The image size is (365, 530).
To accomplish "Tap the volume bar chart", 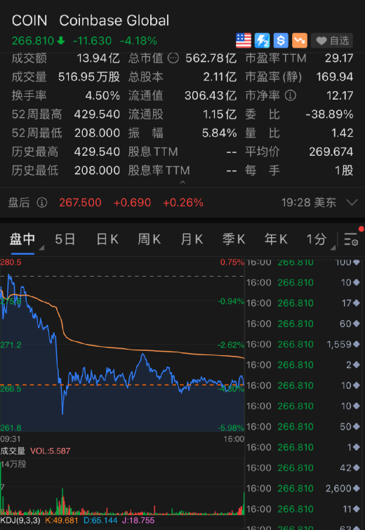I will pyautogui.click(x=122, y=486).
